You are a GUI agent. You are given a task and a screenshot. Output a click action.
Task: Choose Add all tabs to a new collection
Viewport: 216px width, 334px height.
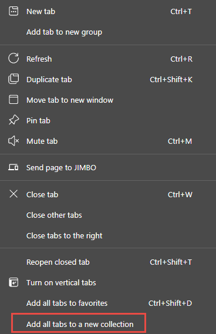pyautogui.click(x=80, y=324)
